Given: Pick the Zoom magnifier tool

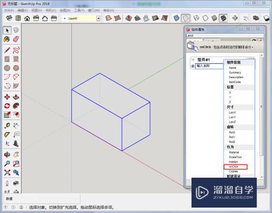Looking at the screenshot, I should pyautogui.click(x=7, y=164).
